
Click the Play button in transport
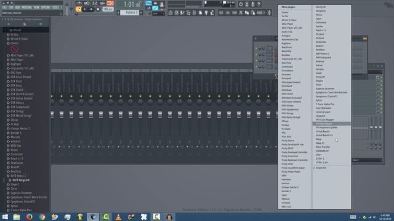click(85, 9)
